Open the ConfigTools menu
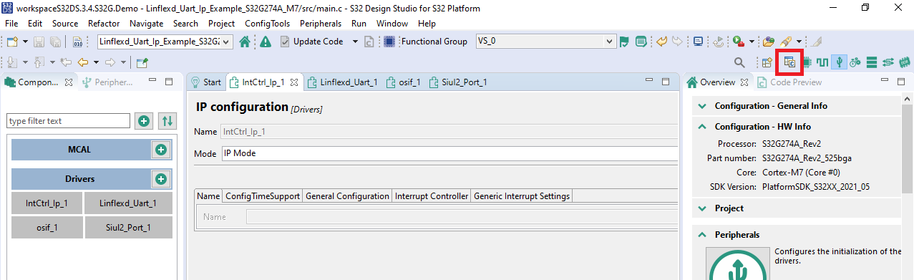The image size is (914, 280). coord(268,24)
